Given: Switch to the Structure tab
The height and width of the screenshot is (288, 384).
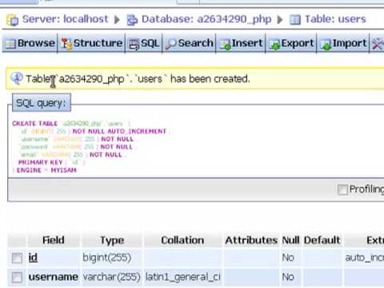Looking at the screenshot, I should tap(91, 43).
